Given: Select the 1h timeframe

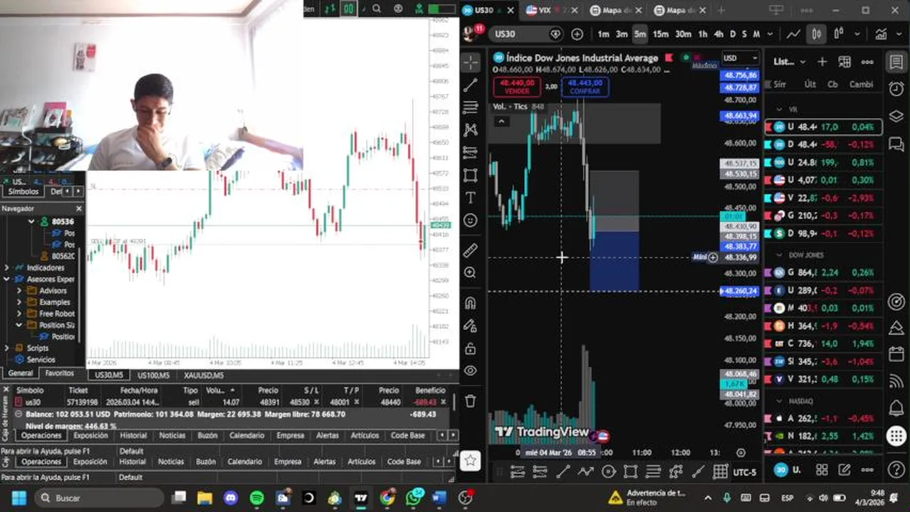Looking at the screenshot, I should point(703,34).
